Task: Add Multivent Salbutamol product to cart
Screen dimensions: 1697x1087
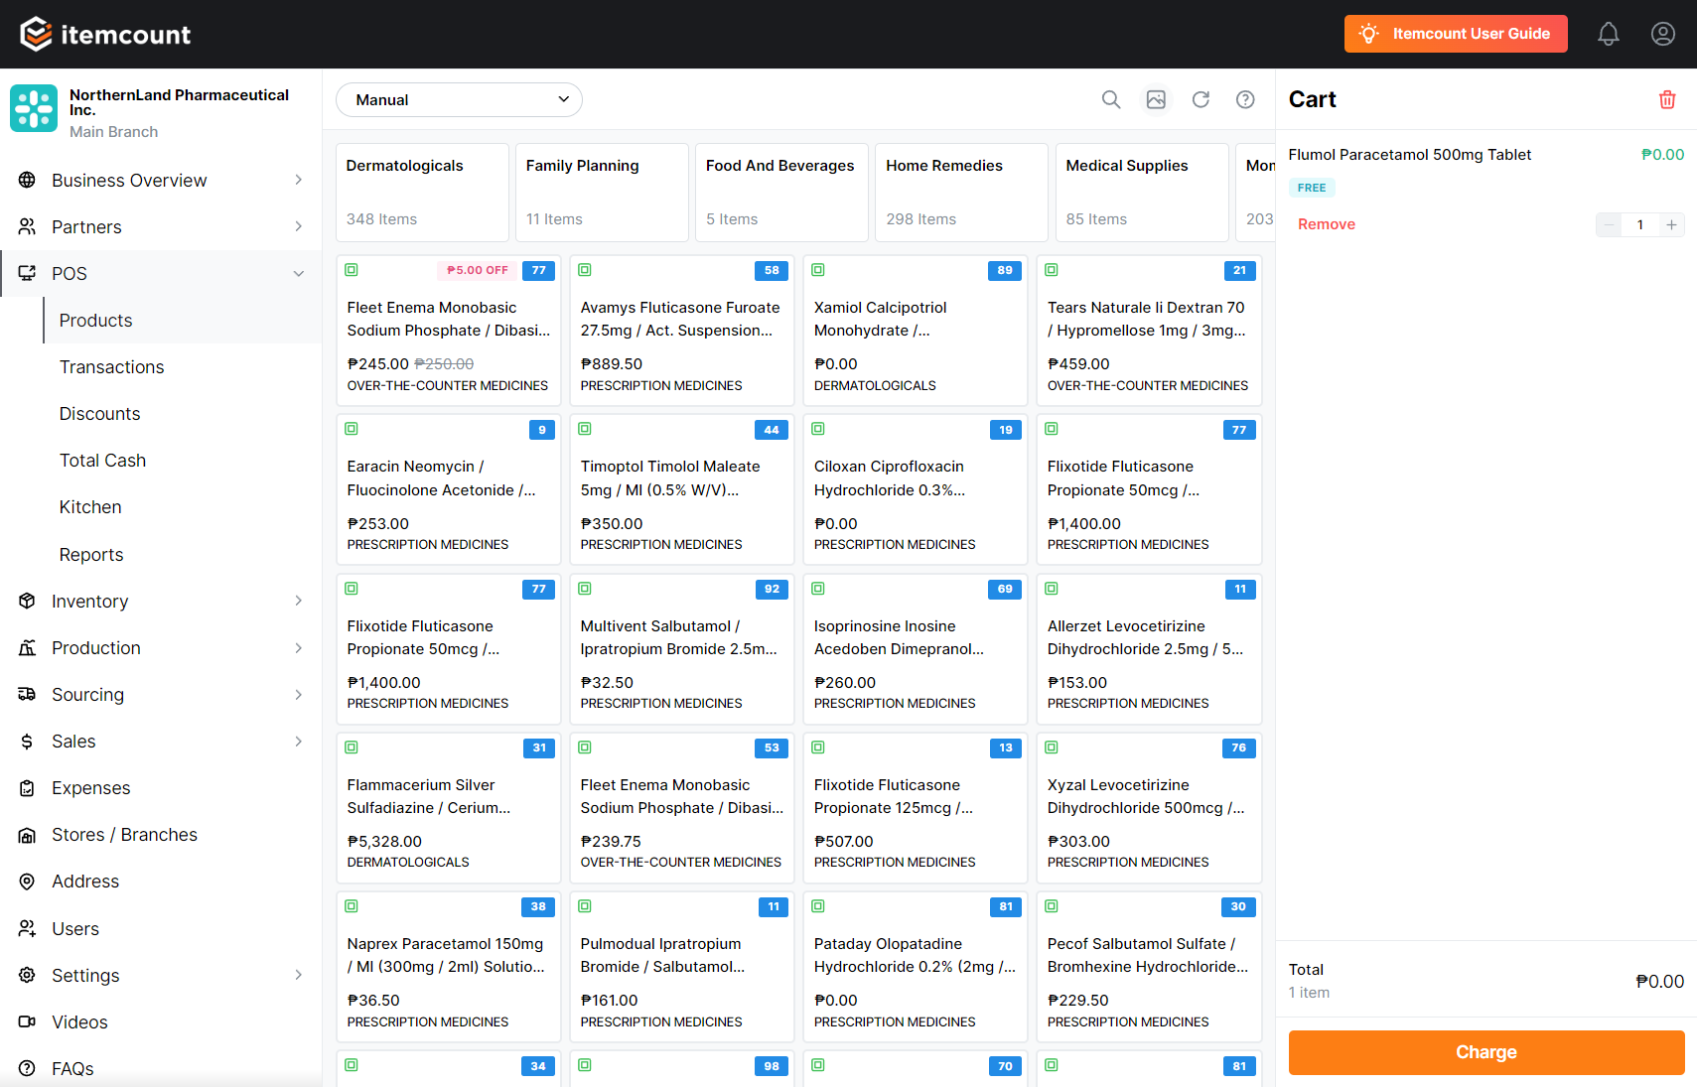Action: point(681,648)
